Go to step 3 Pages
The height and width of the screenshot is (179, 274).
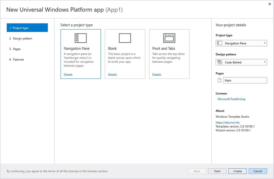15,49
